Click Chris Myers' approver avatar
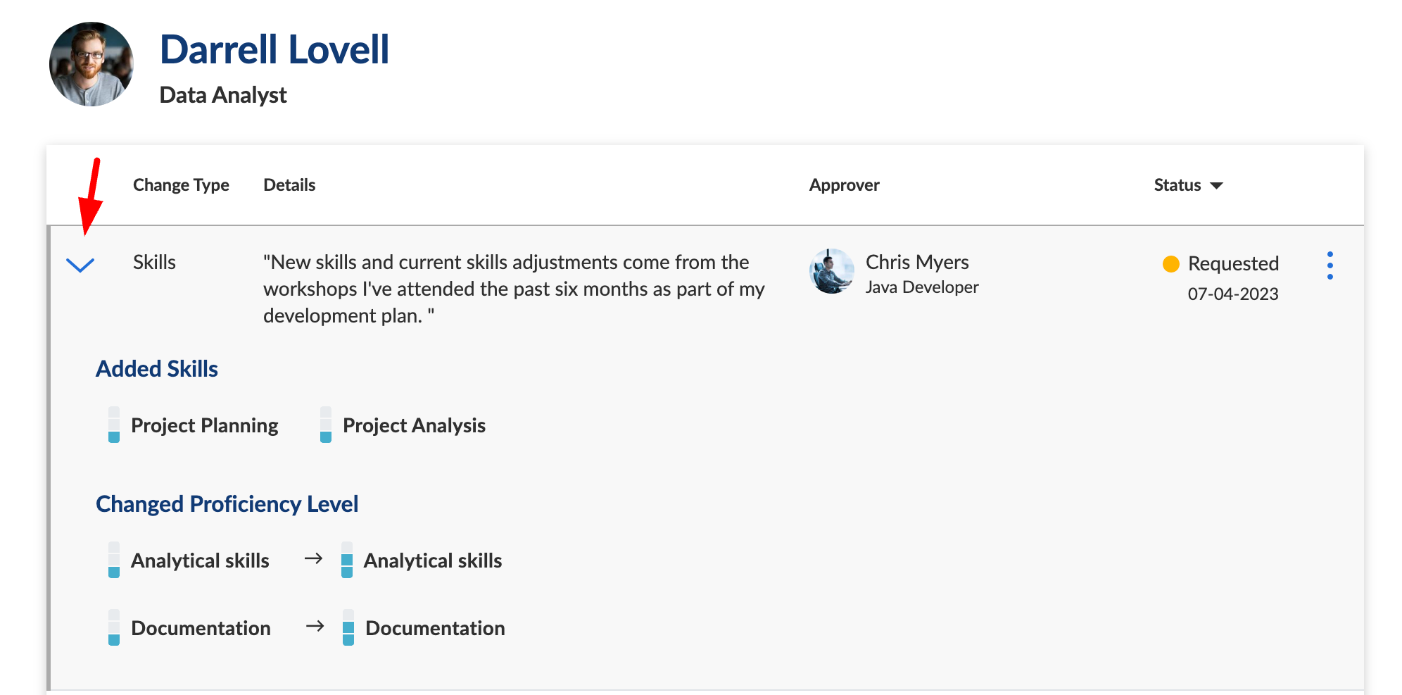1402x695 pixels. pyautogui.click(x=832, y=271)
